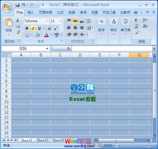Click the red font color A swatch
The width and height of the screenshot is (158, 149).
[x=46, y=35]
